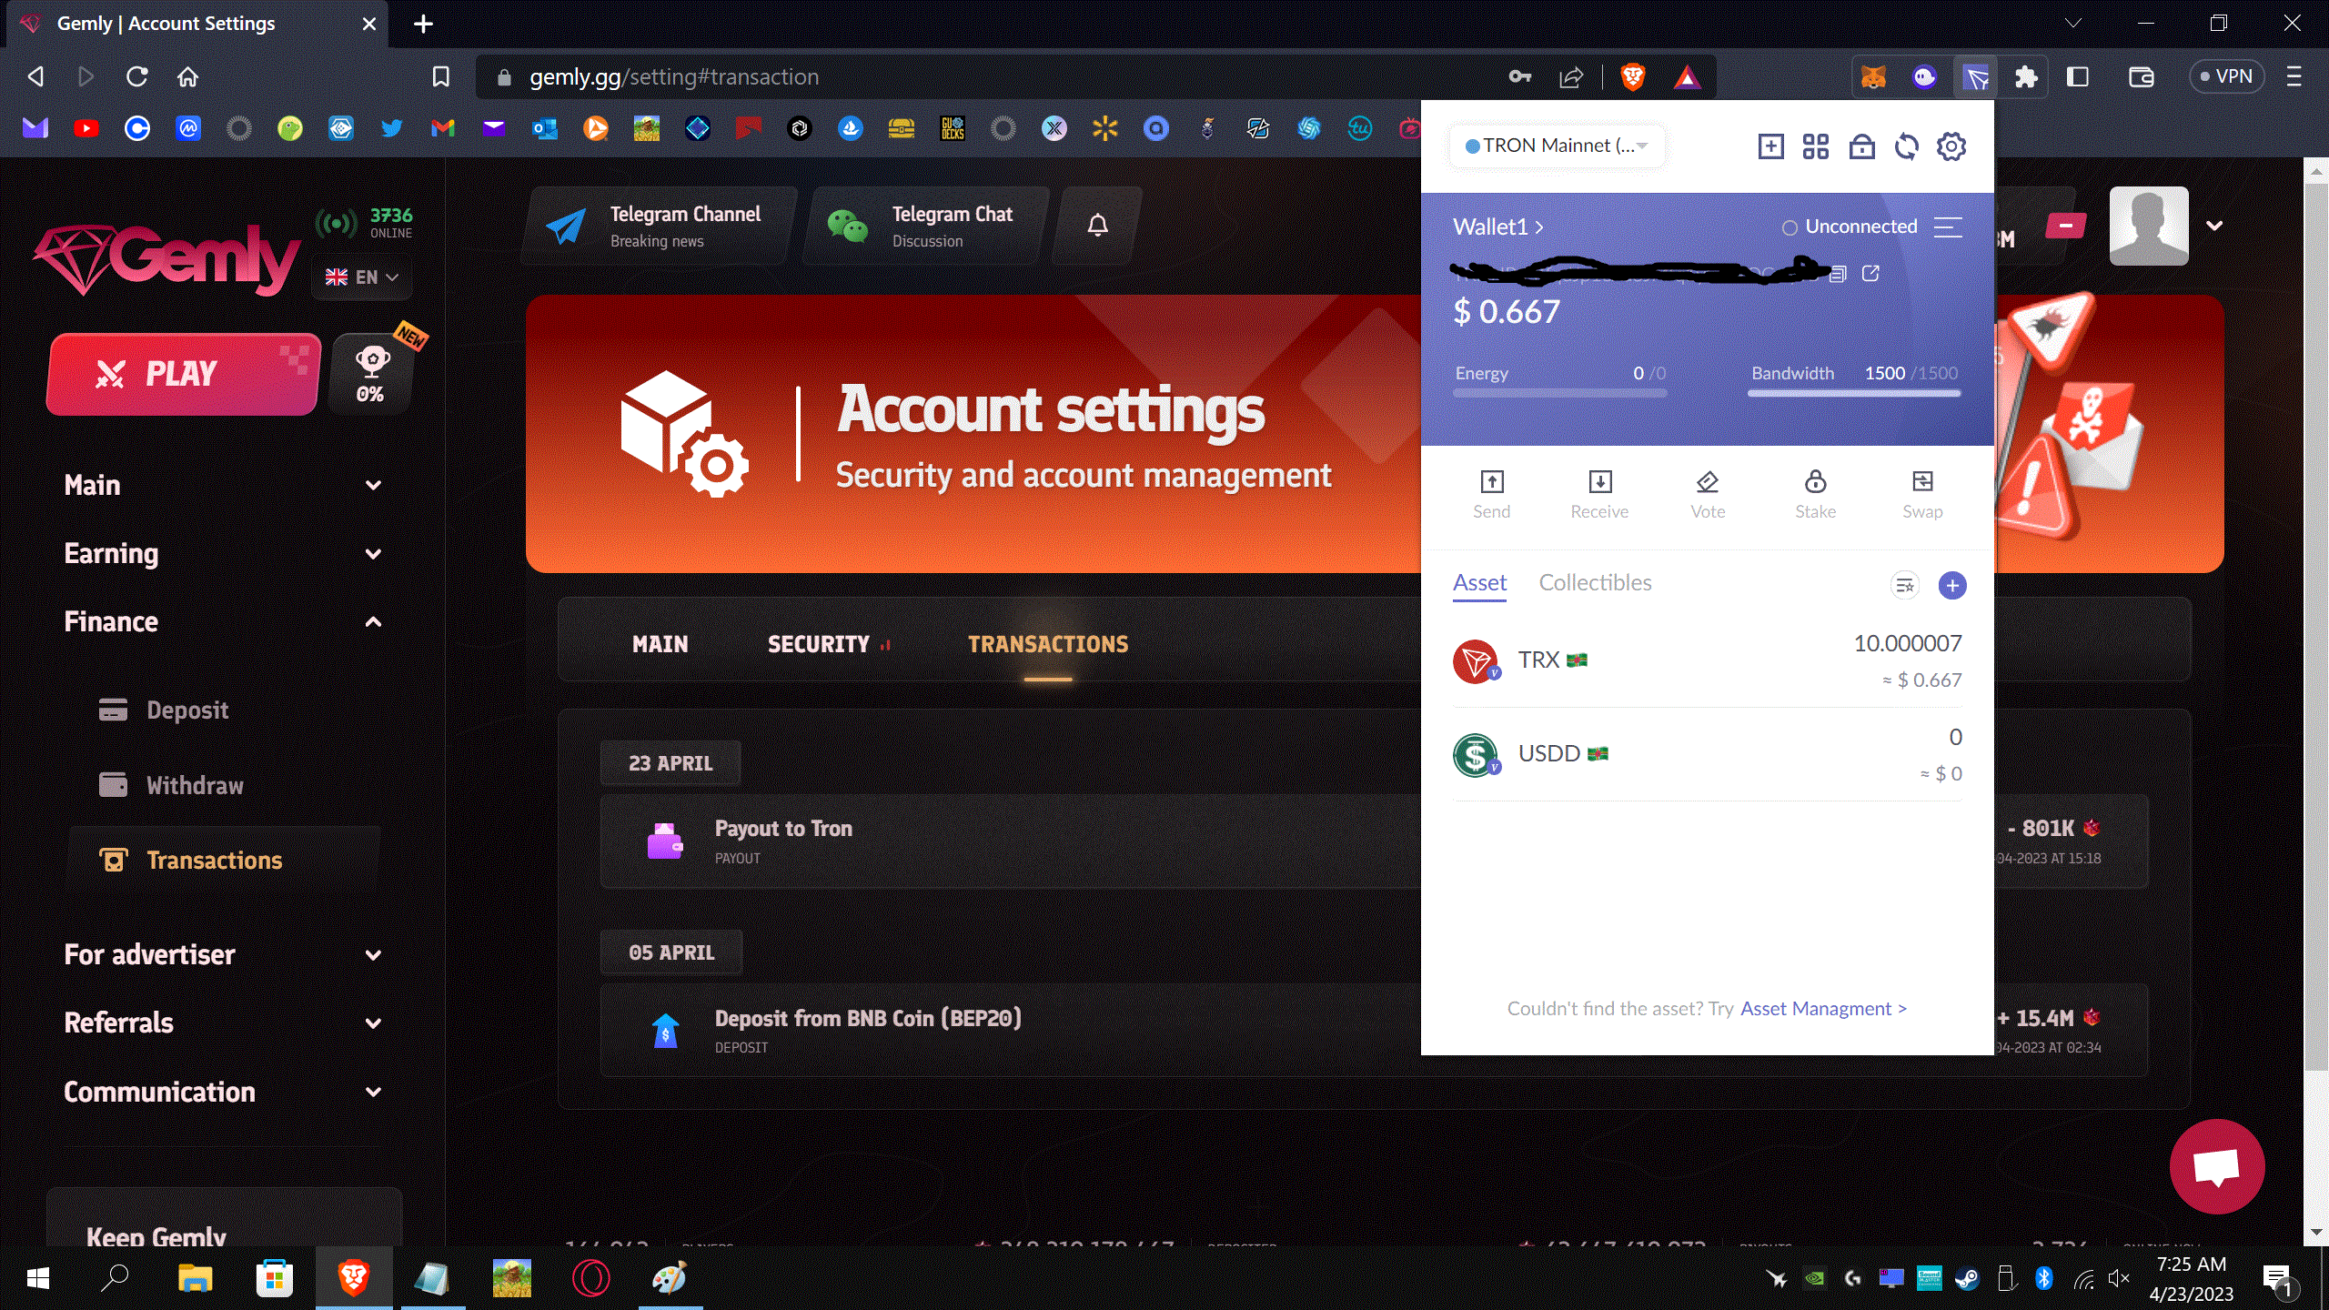The image size is (2329, 1310).
Task: Click the wallet lock icon
Action: pos(1861,146)
